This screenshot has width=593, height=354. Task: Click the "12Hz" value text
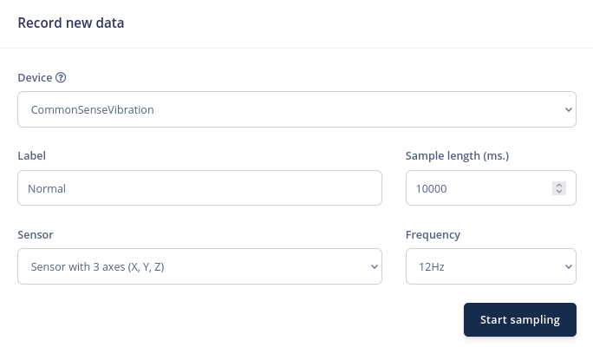432,266
